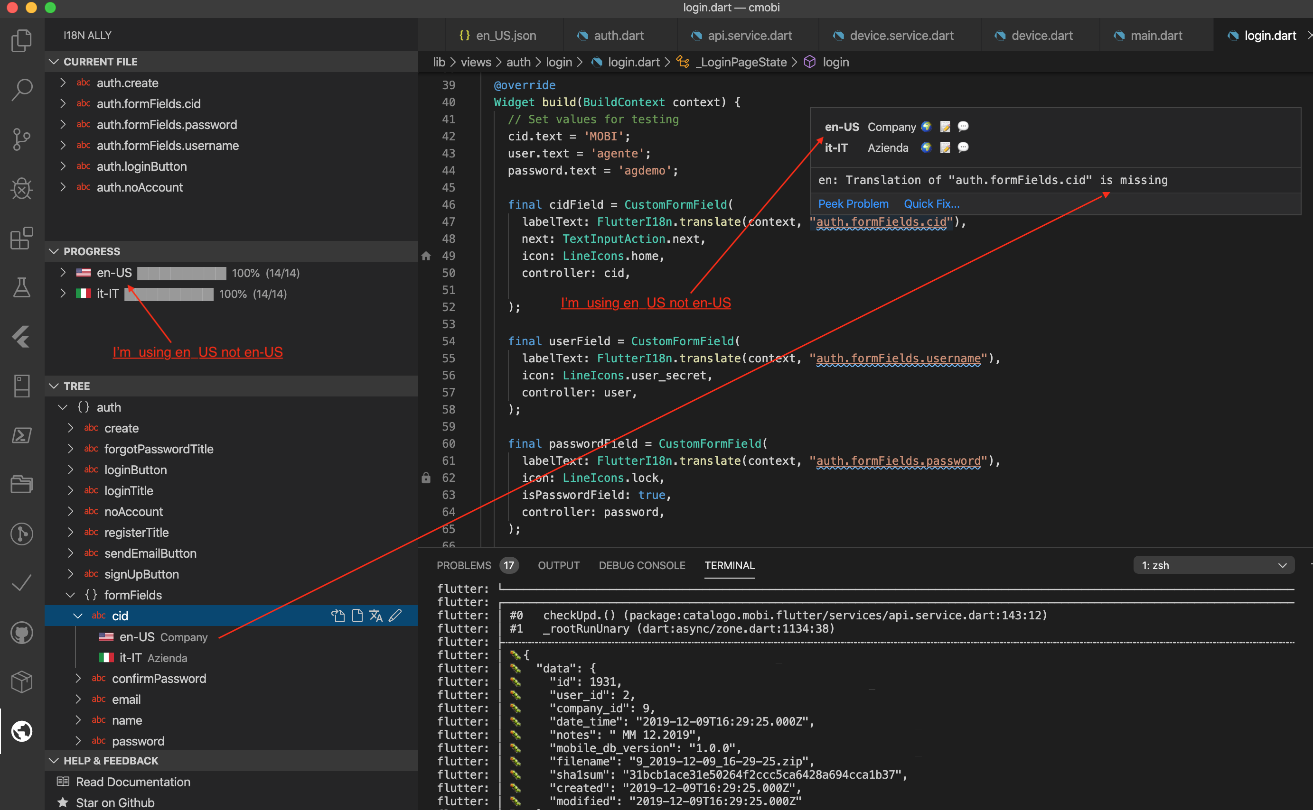The height and width of the screenshot is (810, 1313).
Task: Open the i18n Ally globe icon in activity bar
Action: point(21,731)
